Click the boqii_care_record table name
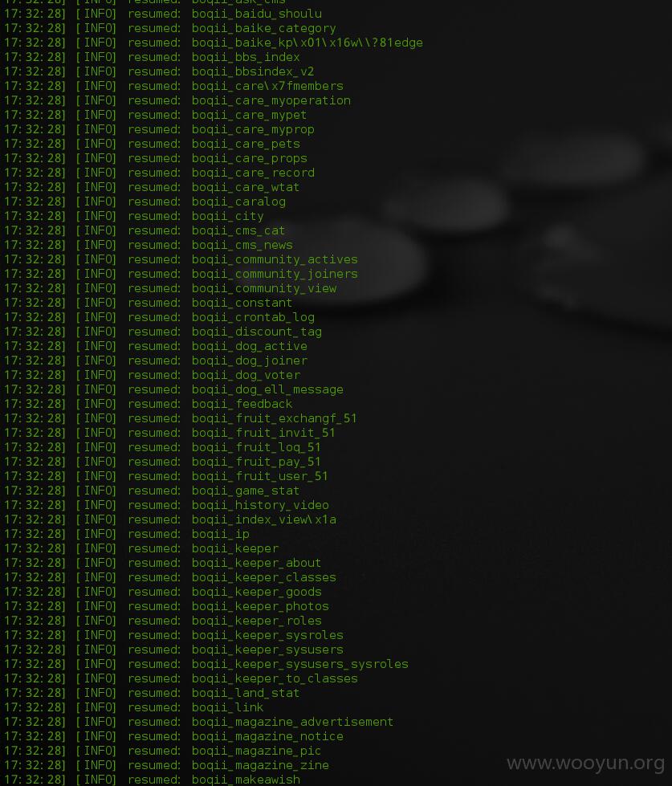 point(253,173)
